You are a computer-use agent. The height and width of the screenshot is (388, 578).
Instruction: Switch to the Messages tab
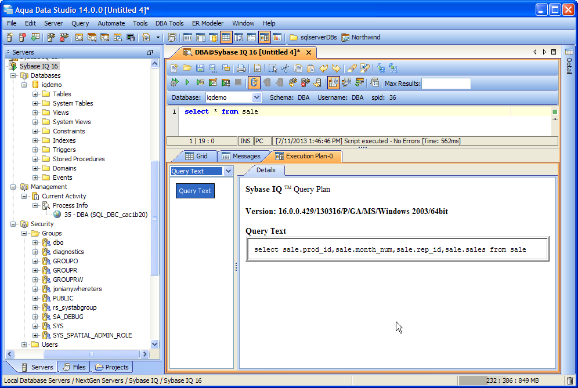click(241, 156)
